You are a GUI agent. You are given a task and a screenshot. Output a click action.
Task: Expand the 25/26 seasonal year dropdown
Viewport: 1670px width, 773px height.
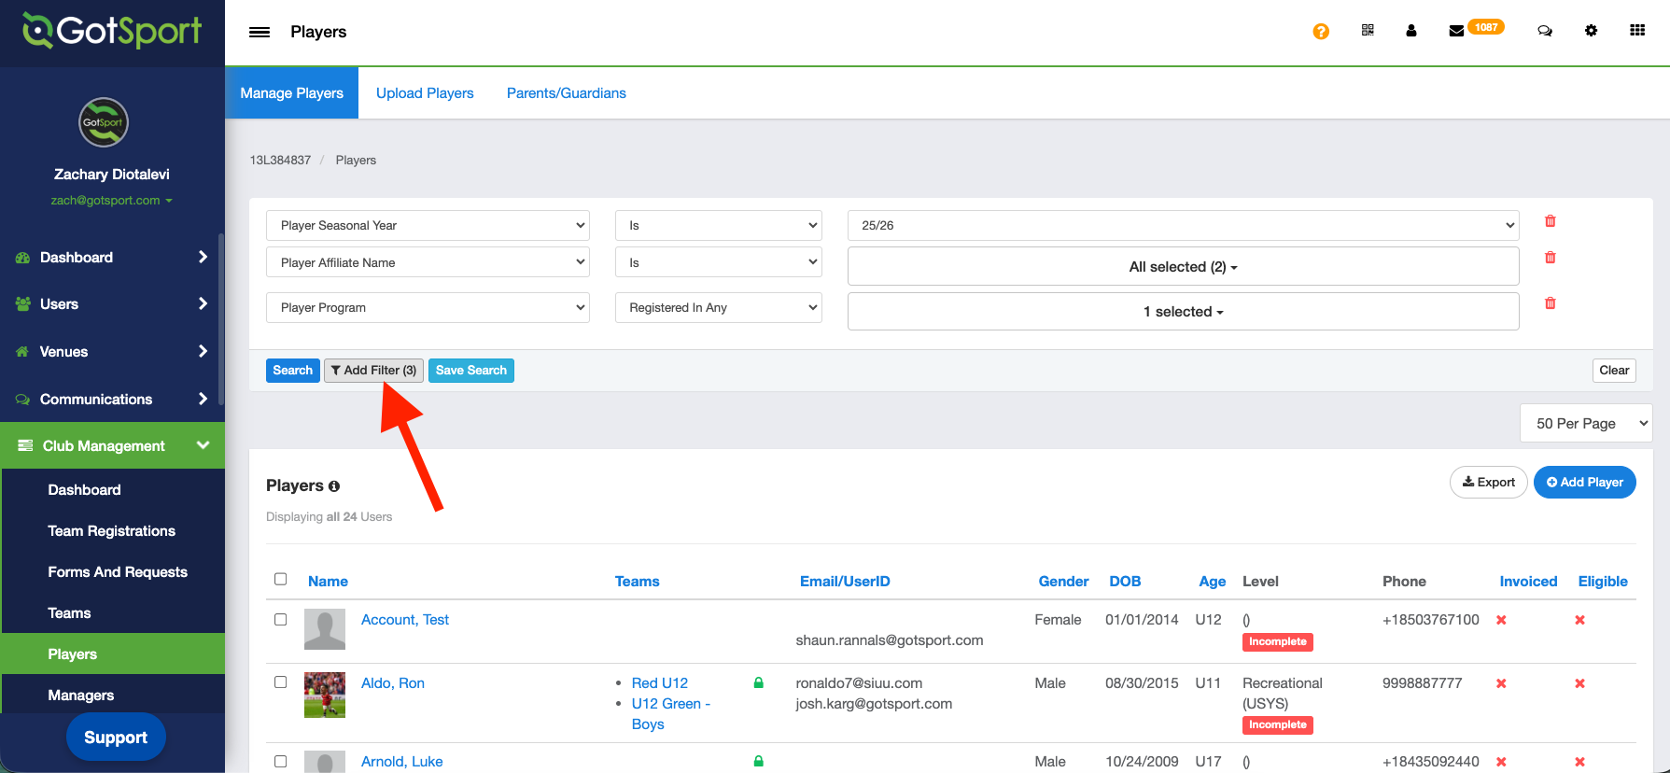click(x=1183, y=225)
